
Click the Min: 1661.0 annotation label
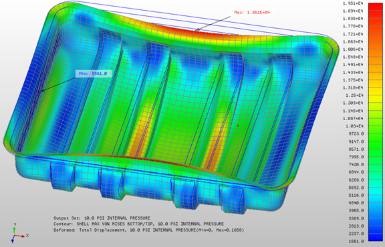(93, 73)
